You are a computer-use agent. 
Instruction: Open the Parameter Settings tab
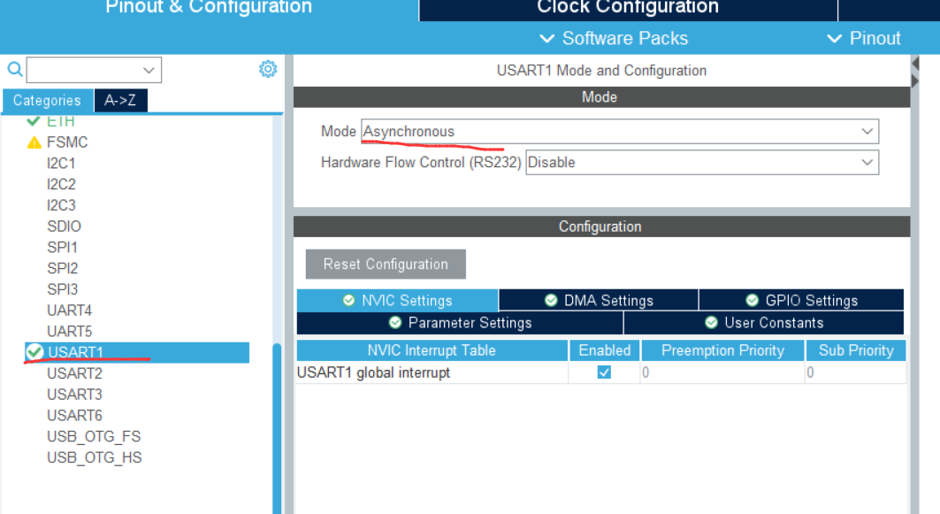460,323
